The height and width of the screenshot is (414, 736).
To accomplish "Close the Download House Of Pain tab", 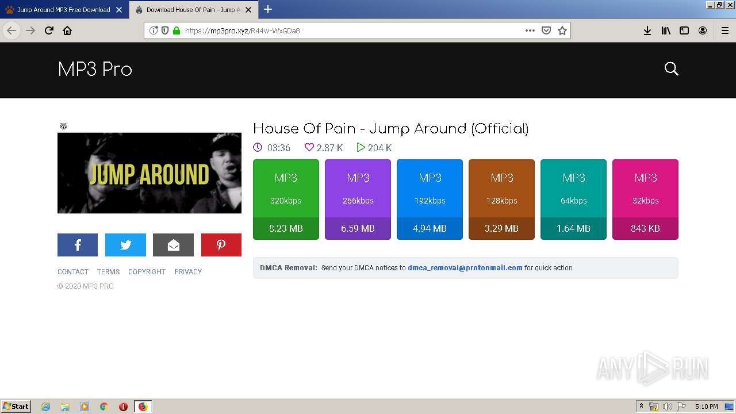I will click(x=248, y=10).
